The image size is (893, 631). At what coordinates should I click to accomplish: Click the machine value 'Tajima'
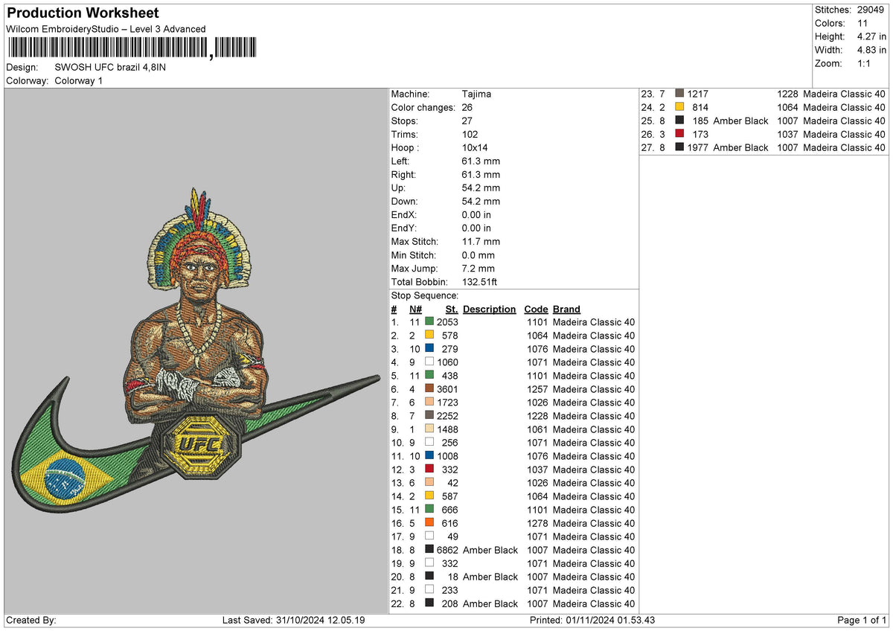(x=476, y=94)
